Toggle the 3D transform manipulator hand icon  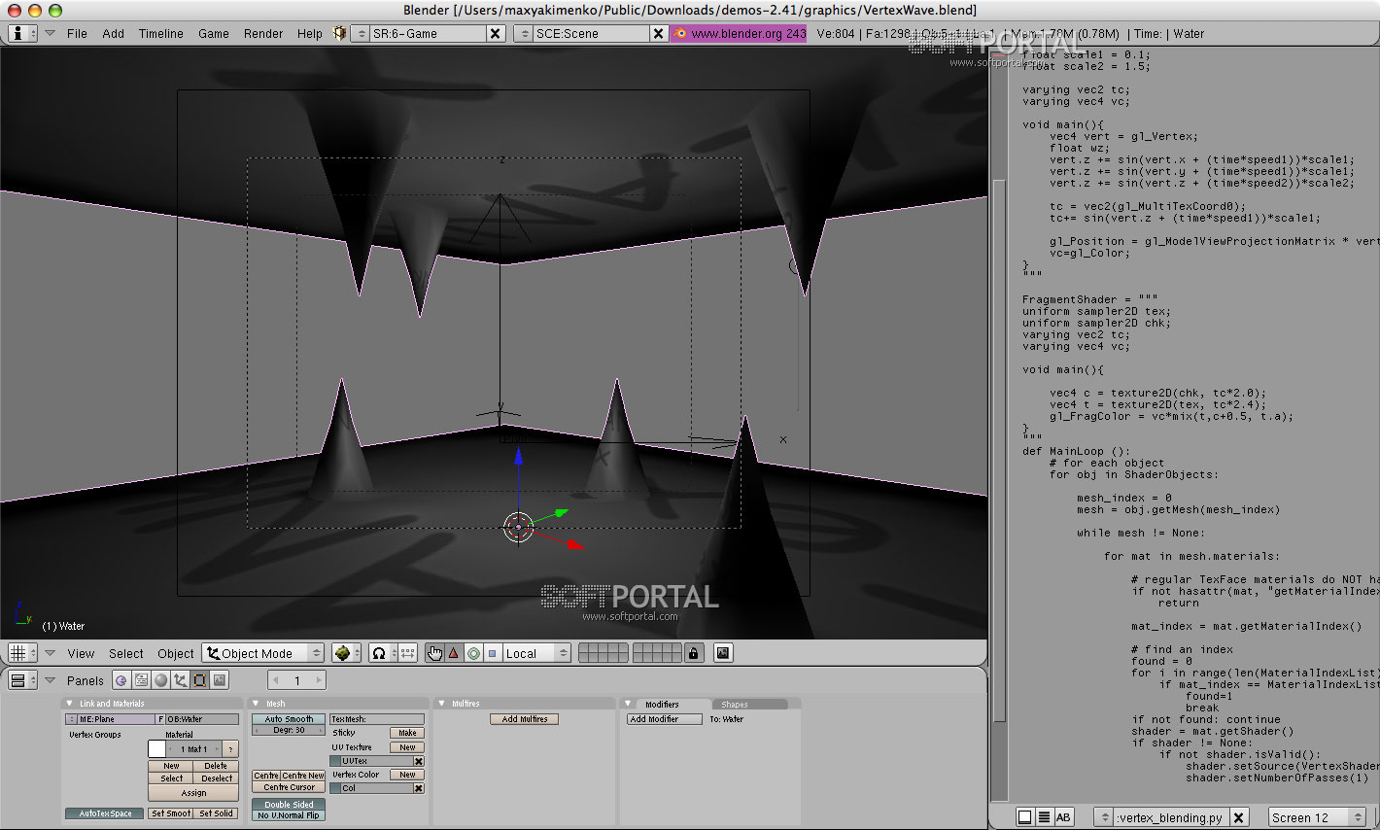click(x=434, y=653)
